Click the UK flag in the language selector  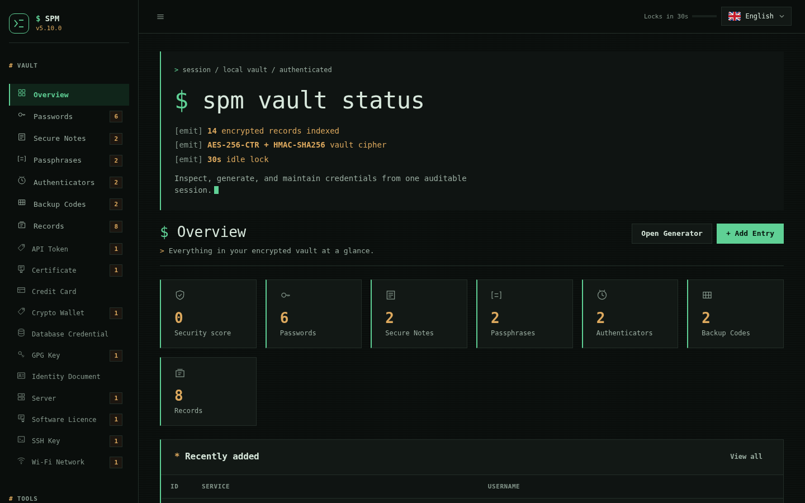735,16
